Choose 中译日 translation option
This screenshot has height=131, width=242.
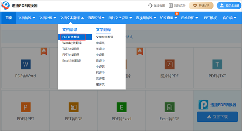pos(100,55)
